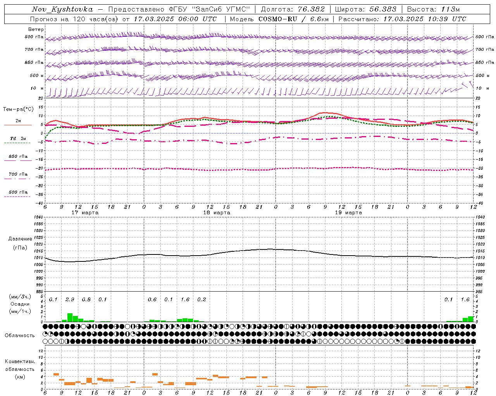Click the '850 гПа' temperature legend entry

coord(18,157)
